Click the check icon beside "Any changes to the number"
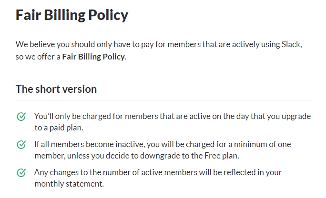The image size is (326, 198). (21, 172)
